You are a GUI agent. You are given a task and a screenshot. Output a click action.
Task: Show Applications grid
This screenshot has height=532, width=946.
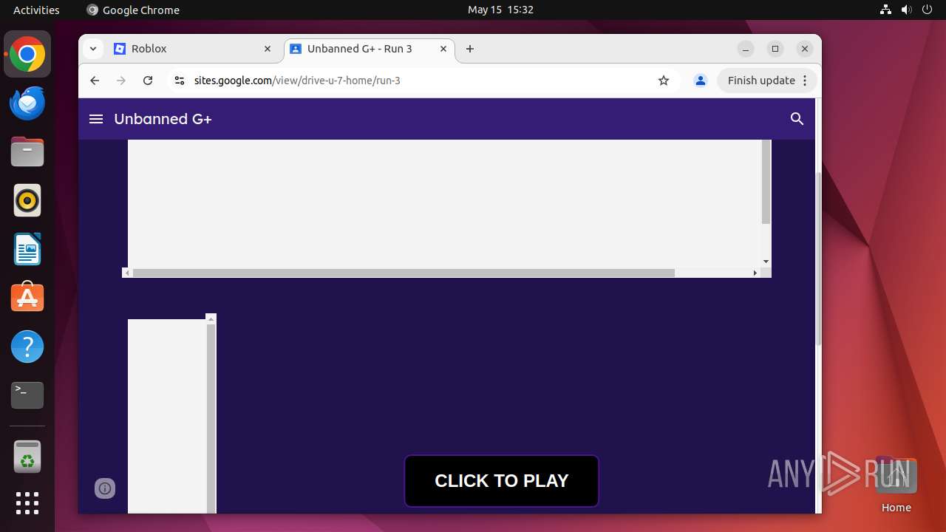(x=27, y=503)
